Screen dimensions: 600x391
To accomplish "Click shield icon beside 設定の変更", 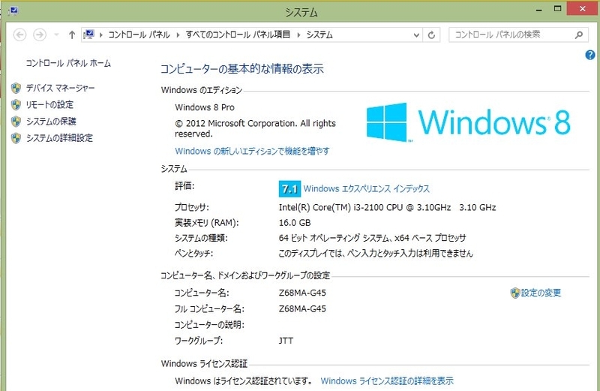I will tap(515, 293).
